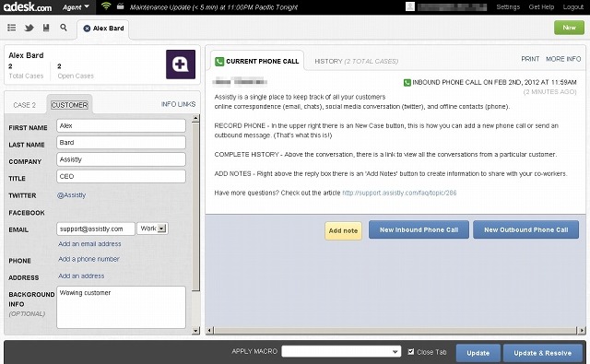The height and width of the screenshot is (364, 590).
Task: Click the inbound phone call green icon
Action: coord(407,82)
